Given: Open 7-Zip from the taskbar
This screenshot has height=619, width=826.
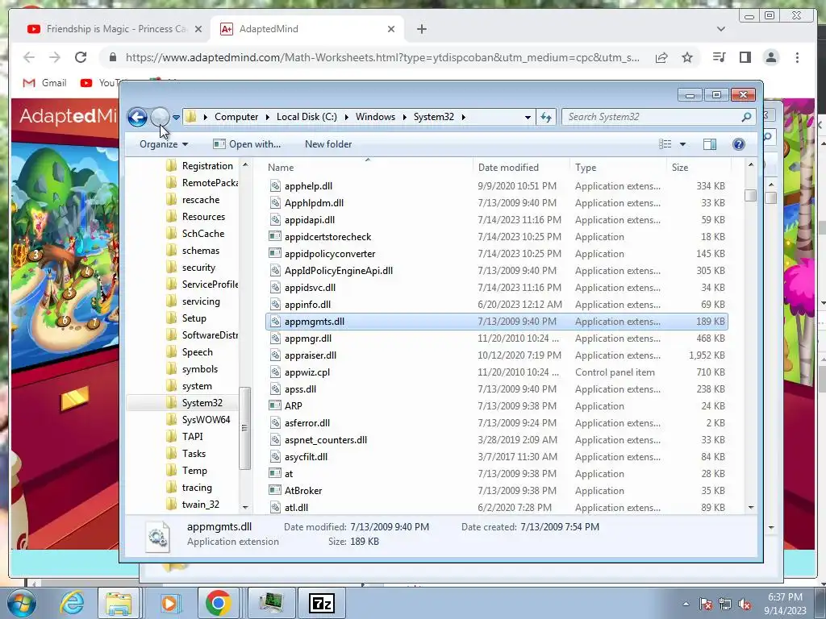Looking at the screenshot, I should click(x=322, y=603).
